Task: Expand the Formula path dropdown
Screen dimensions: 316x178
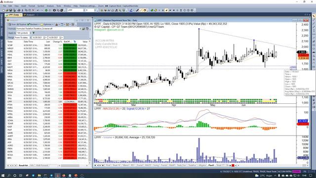Action: (x=80, y=29)
